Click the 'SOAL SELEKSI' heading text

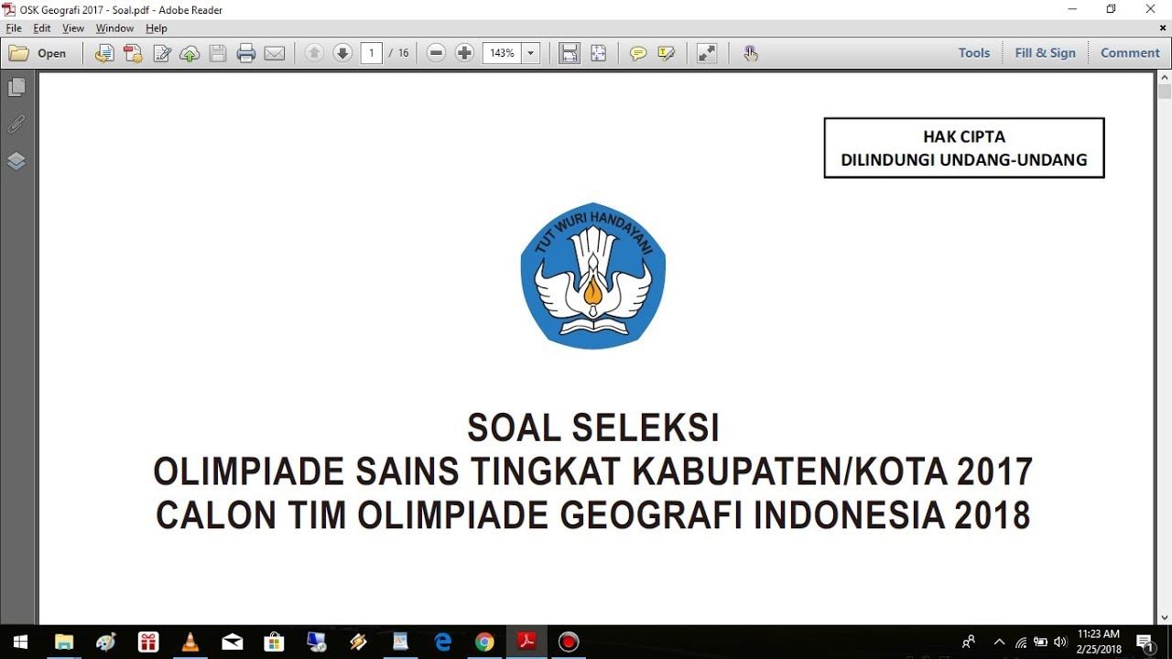pos(593,427)
